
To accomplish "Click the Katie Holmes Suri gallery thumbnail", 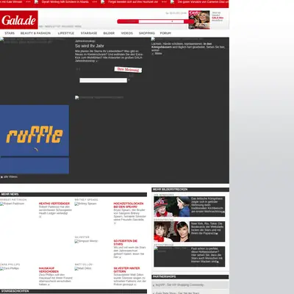I will click(x=172, y=232).
